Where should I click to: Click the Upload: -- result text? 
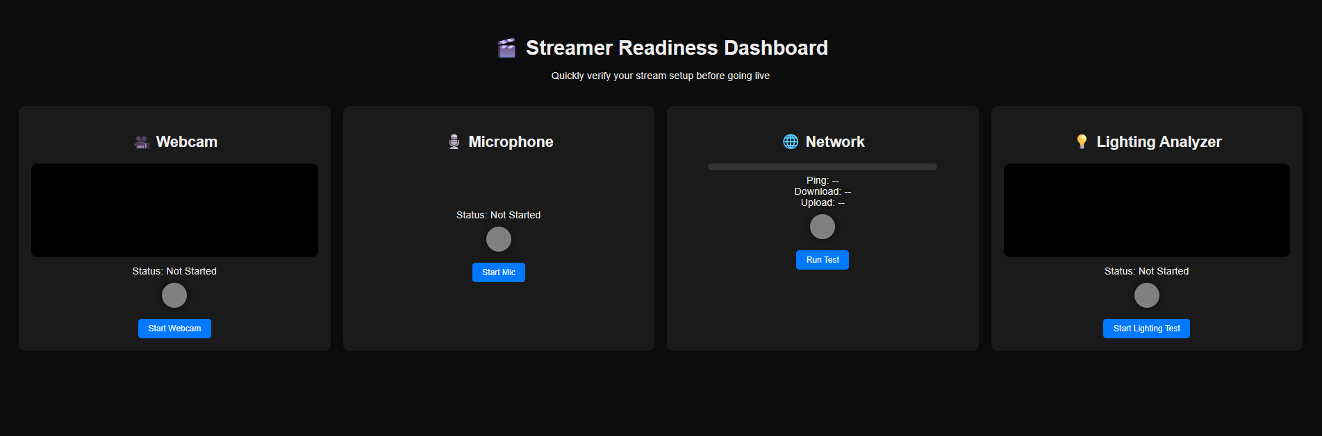822,202
